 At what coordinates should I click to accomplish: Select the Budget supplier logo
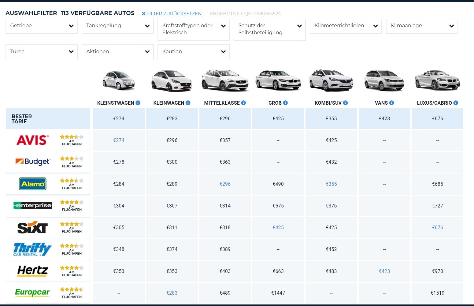(x=33, y=162)
